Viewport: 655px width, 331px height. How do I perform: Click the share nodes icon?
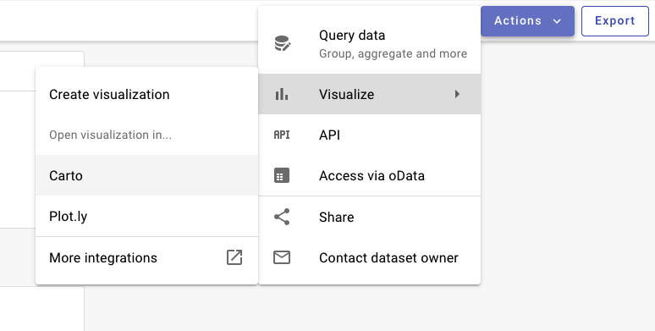[x=282, y=217]
